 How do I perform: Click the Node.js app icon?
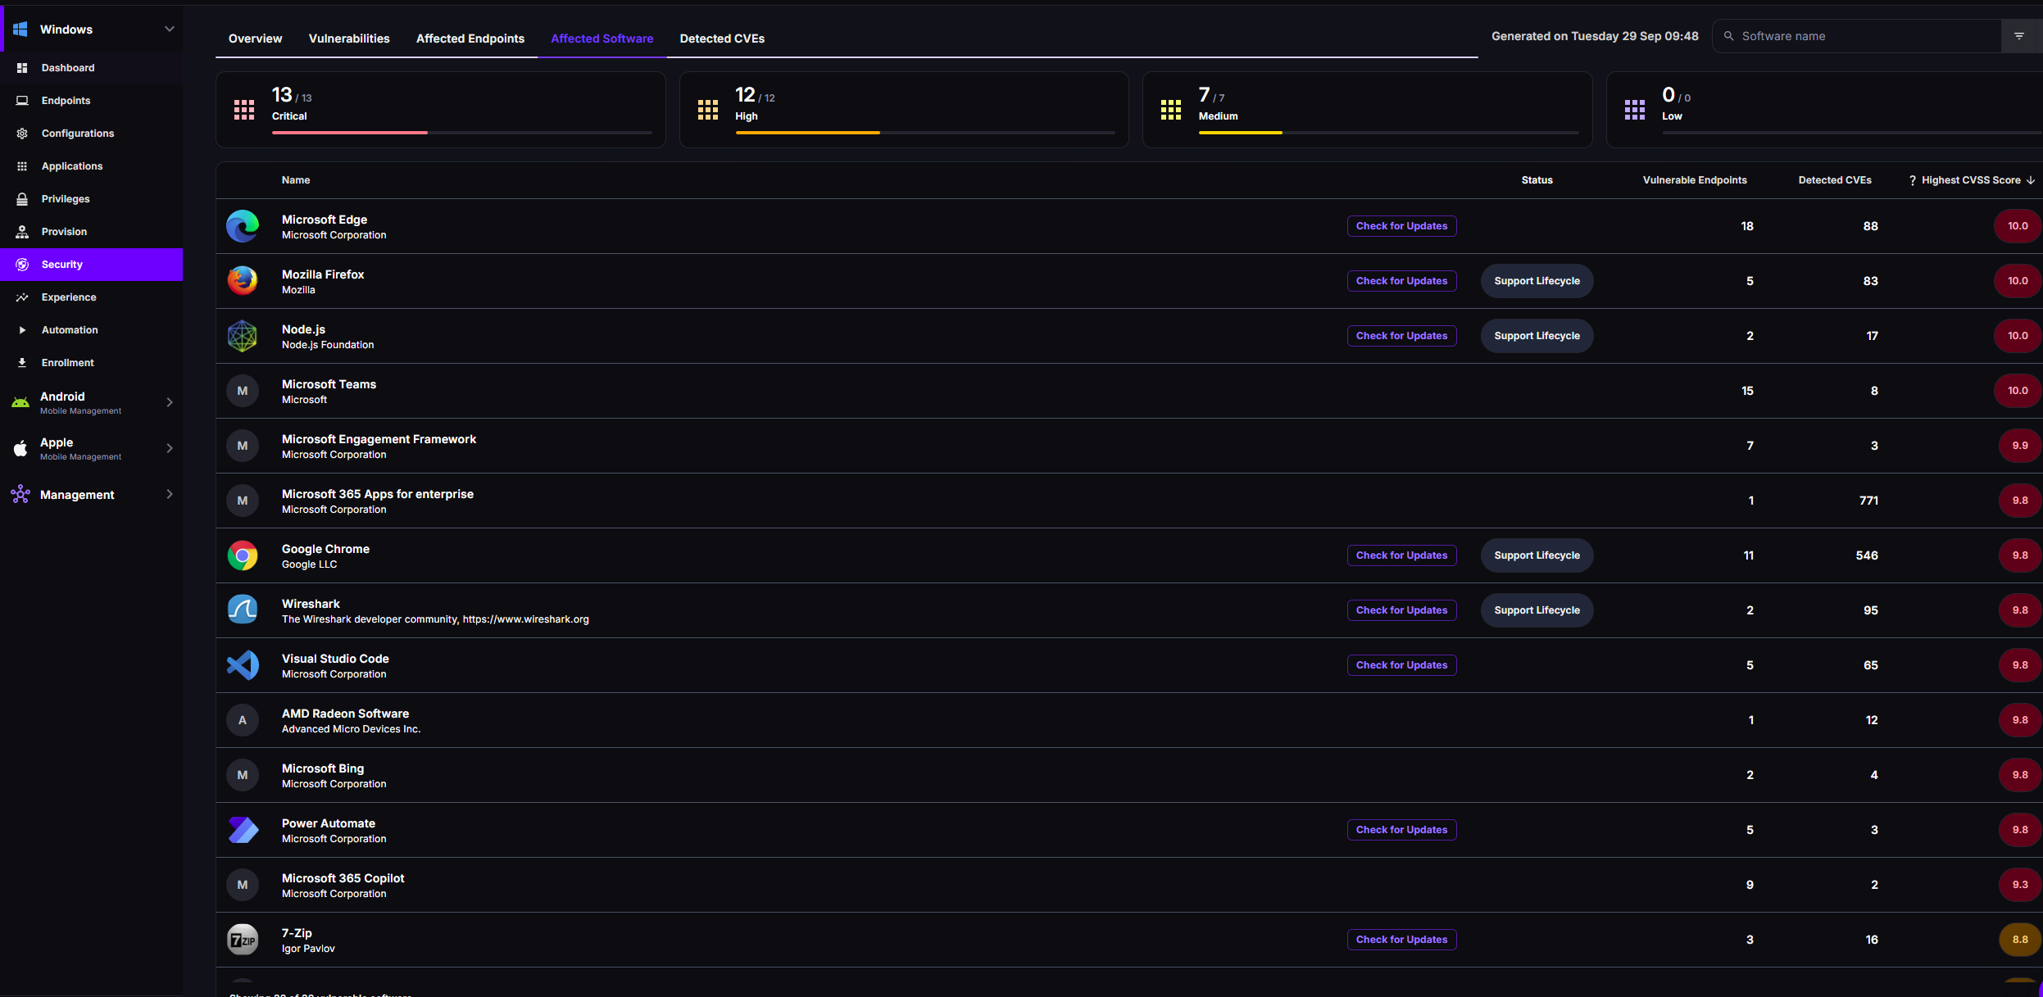tap(243, 336)
